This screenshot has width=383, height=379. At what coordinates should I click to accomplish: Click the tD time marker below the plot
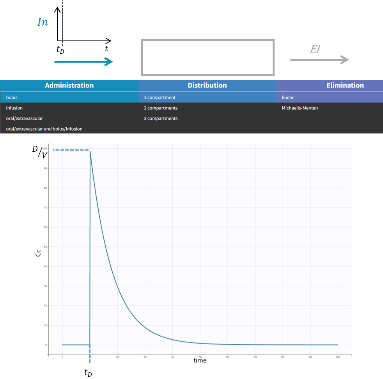(87, 372)
